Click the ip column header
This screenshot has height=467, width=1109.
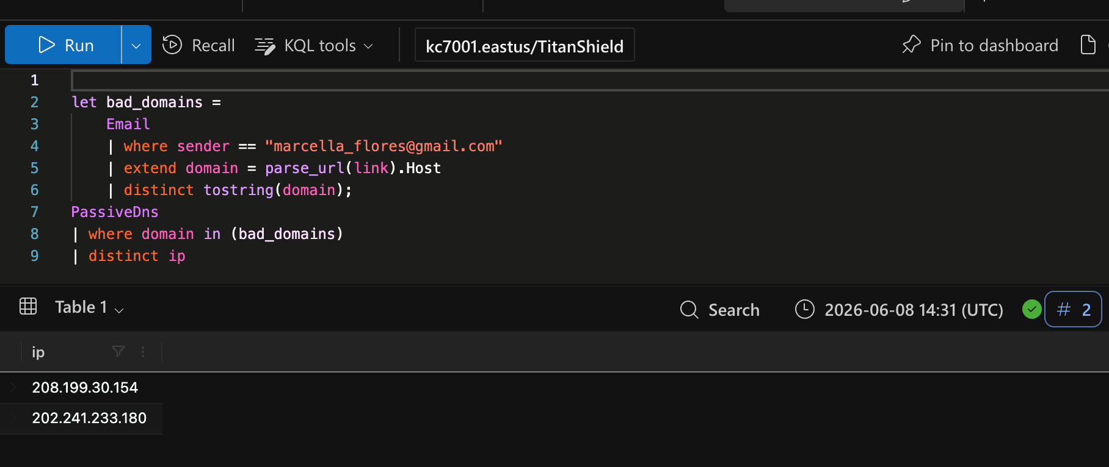coord(38,352)
